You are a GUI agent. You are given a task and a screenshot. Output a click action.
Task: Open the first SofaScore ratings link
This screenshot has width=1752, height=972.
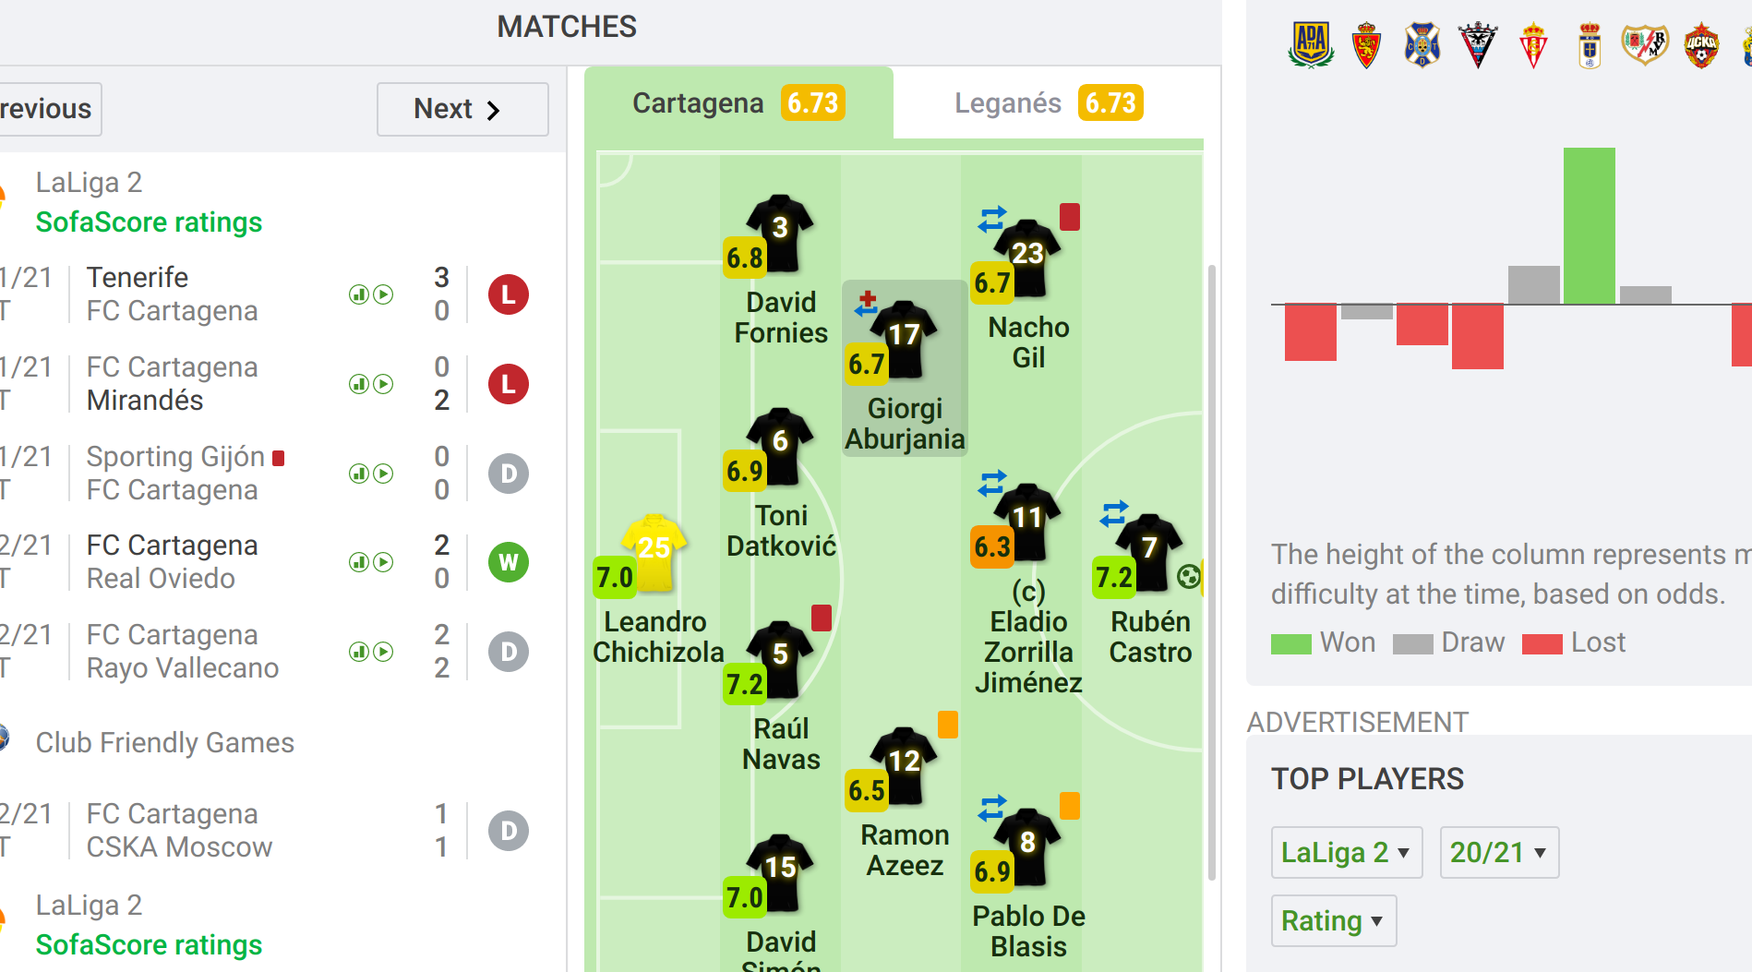(x=149, y=222)
